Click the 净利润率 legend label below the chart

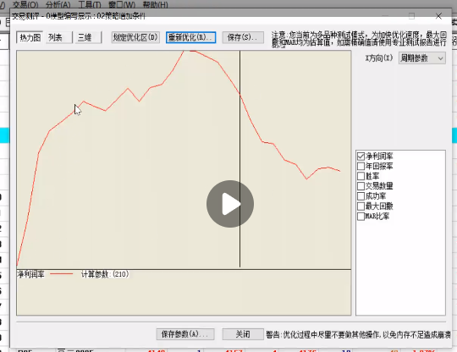click(x=30, y=274)
